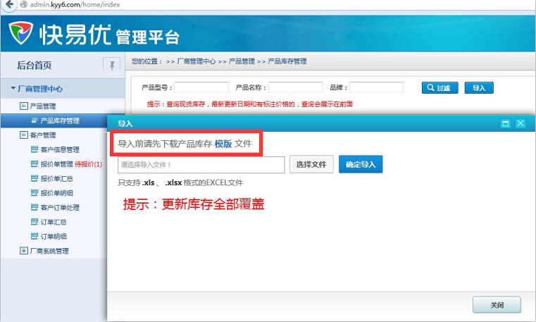Click the 请选择导入文件 file path field

201,165
